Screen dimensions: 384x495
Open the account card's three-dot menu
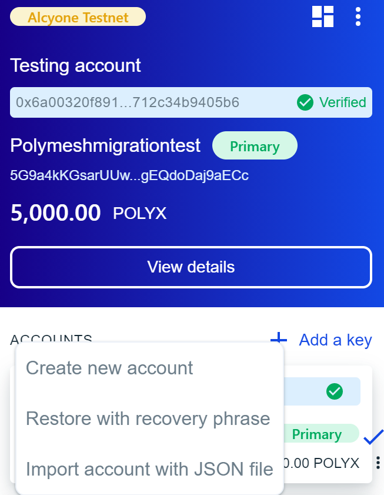[378, 463]
